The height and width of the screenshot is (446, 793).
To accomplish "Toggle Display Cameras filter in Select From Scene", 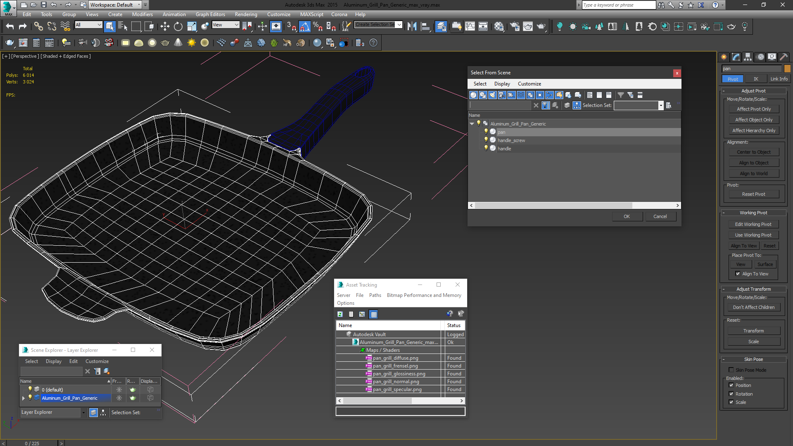I will pyautogui.click(x=502, y=95).
